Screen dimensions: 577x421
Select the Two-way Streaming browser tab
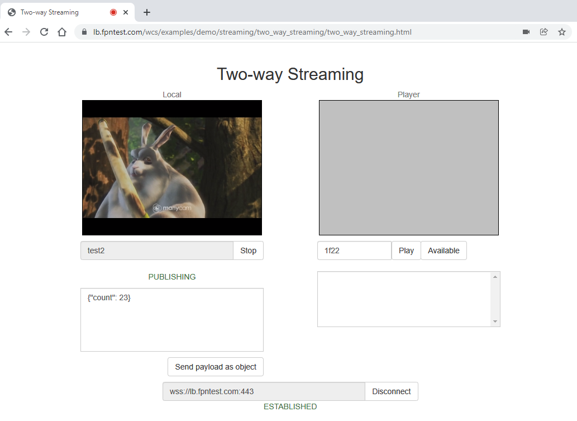(56, 12)
